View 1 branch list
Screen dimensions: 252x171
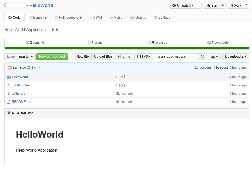96,43
